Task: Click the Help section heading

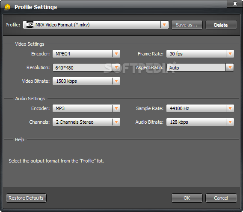Action: tap(20, 139)
